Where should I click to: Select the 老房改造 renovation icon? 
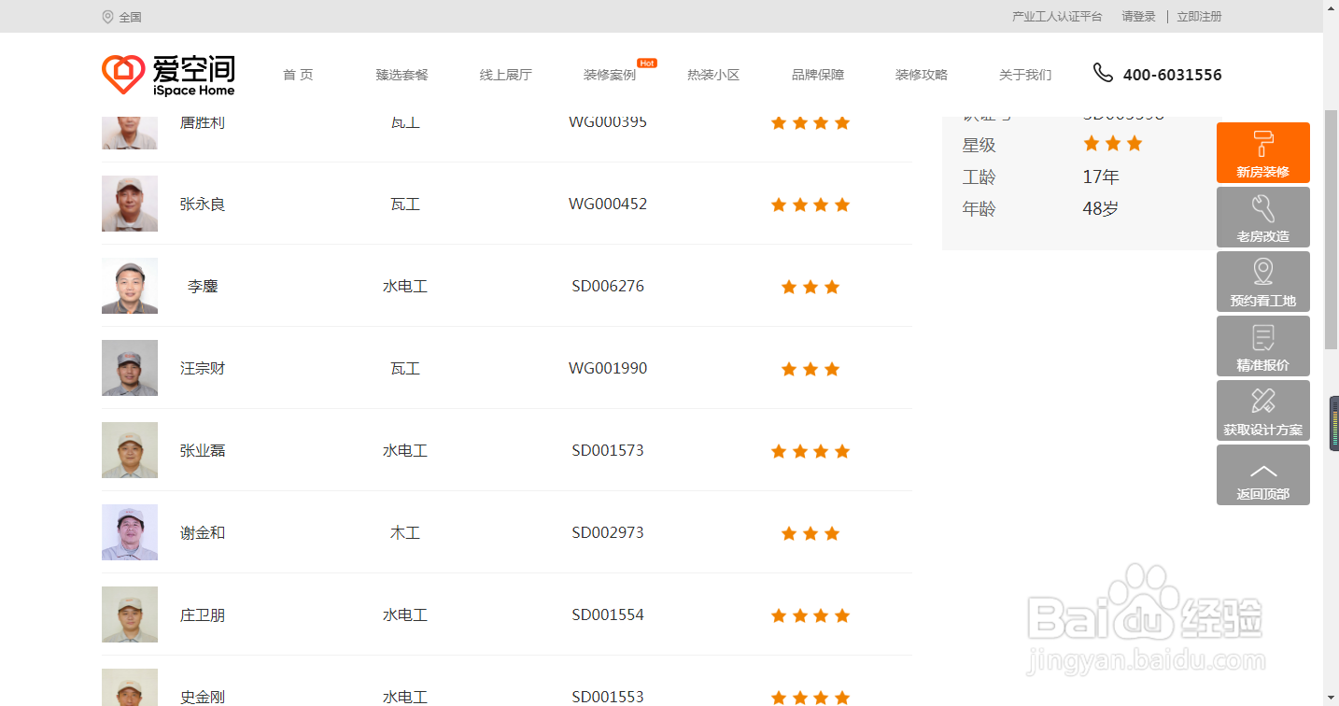point(1262,217)
